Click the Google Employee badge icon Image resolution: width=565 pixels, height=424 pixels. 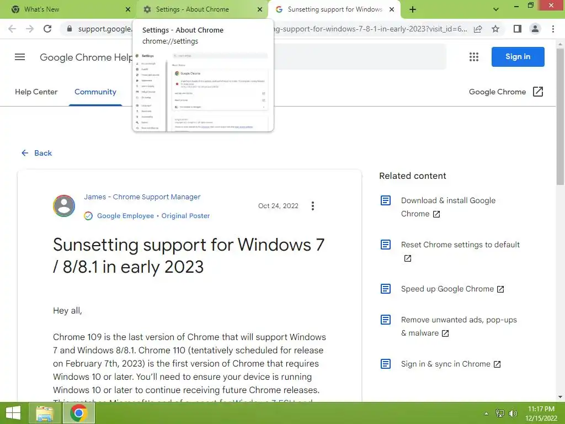pos(88,216)
